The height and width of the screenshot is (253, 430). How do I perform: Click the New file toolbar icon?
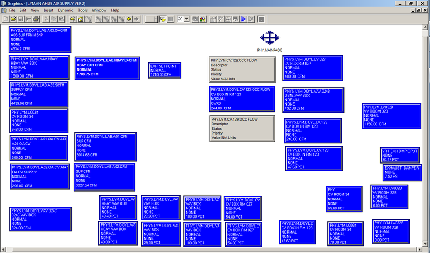[x=5, y=19]
